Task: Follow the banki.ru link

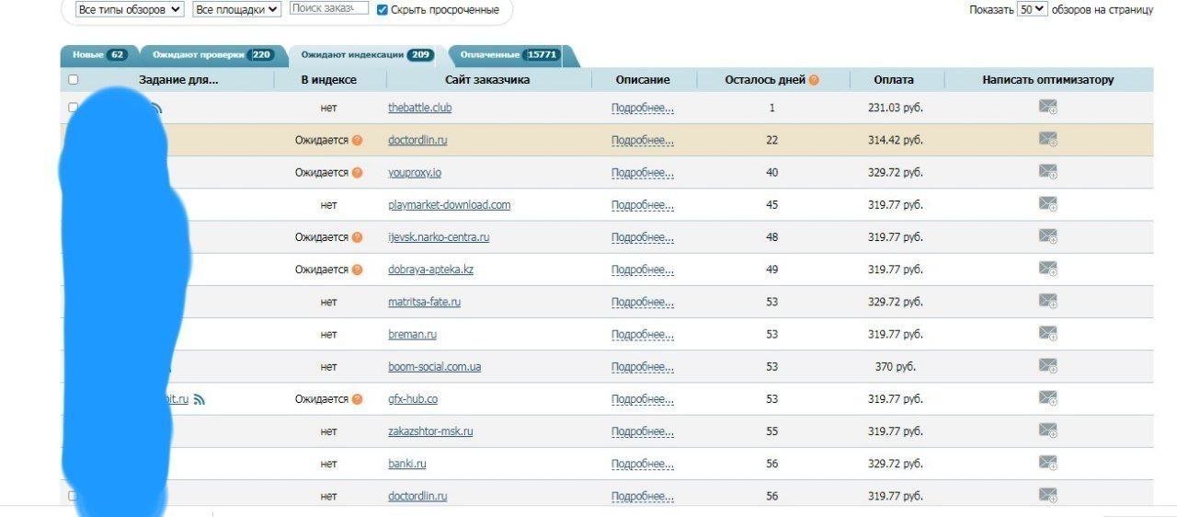Action: 406,464
